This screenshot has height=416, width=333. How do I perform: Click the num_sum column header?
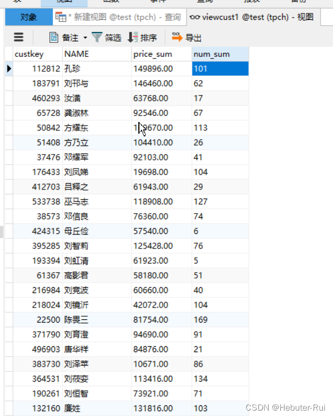click(x=220, y=54)
